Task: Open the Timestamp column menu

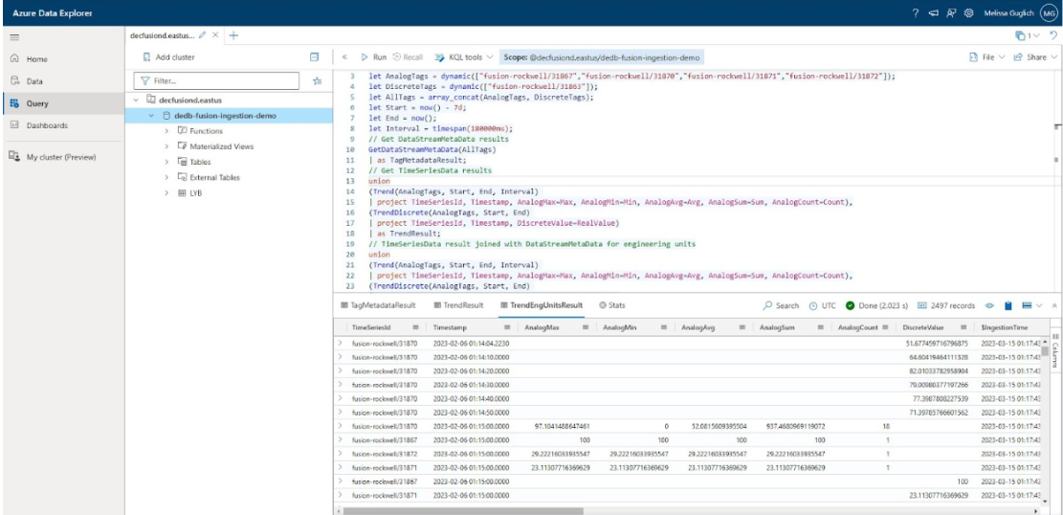Action: [508, 327]
